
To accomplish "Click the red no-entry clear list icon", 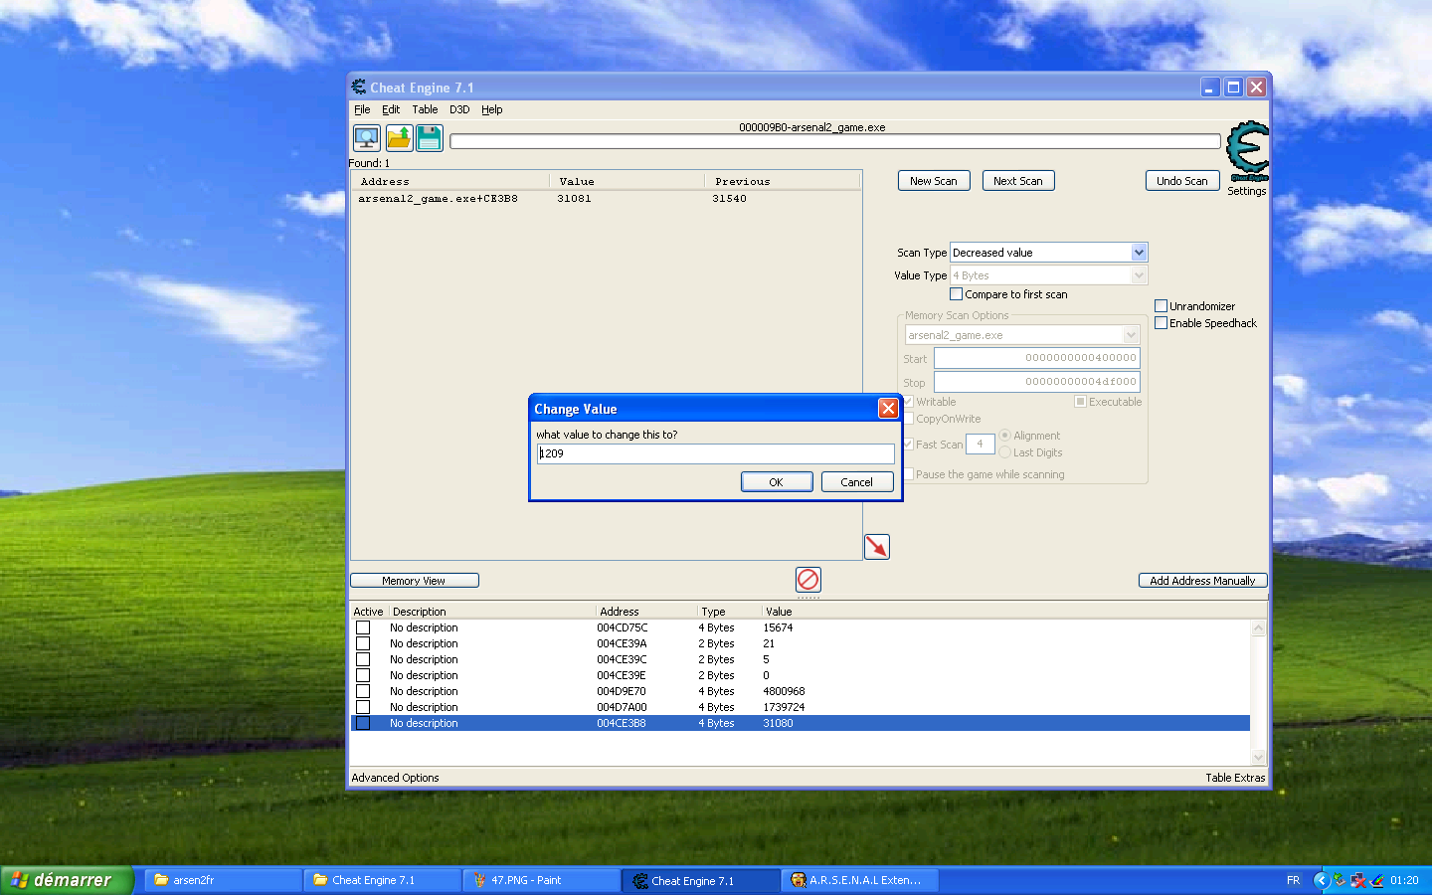I will [x=808, y=580].
